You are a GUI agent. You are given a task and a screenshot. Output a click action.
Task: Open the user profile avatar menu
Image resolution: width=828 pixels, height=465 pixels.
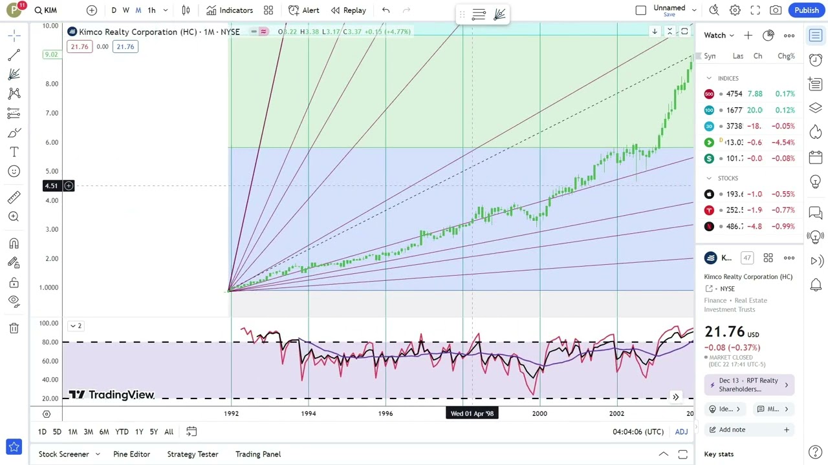pyautogui.click(x=14, y=10)
